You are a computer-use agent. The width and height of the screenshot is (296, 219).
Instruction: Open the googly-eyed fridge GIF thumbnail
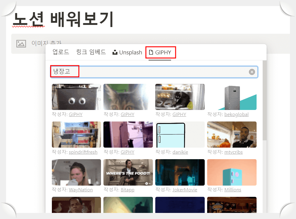76,97
